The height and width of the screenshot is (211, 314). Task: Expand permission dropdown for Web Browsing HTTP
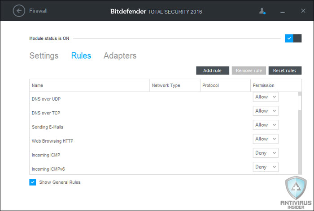point(266,139)
